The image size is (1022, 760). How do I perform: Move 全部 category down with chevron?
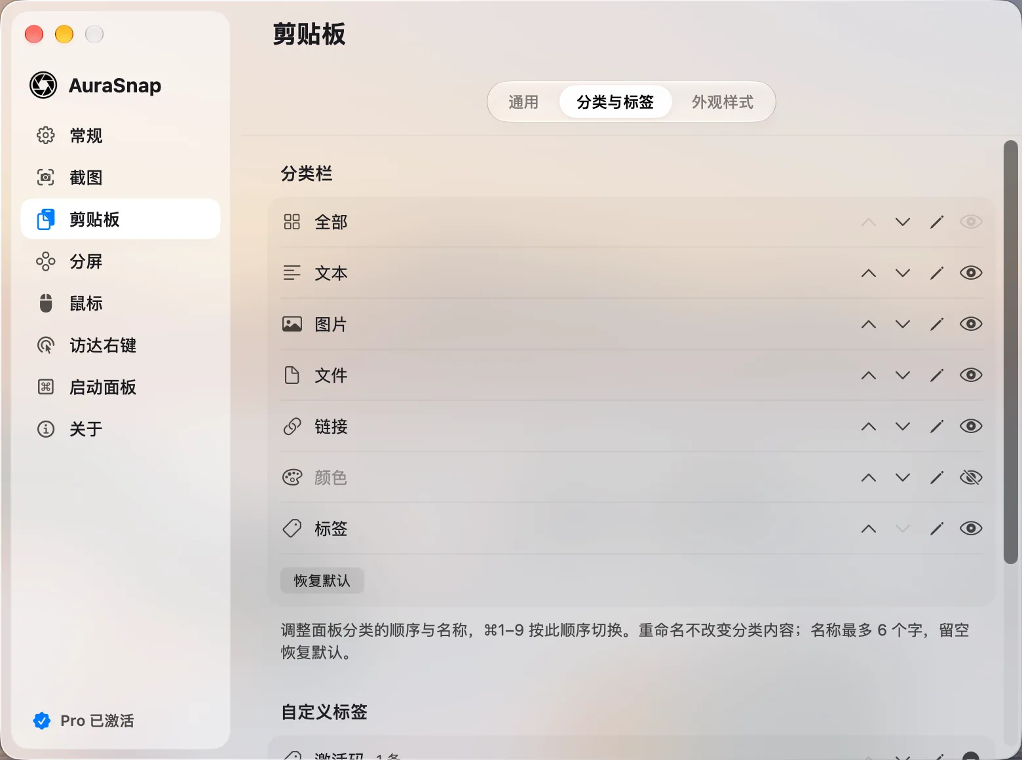[x=903, y=222]
